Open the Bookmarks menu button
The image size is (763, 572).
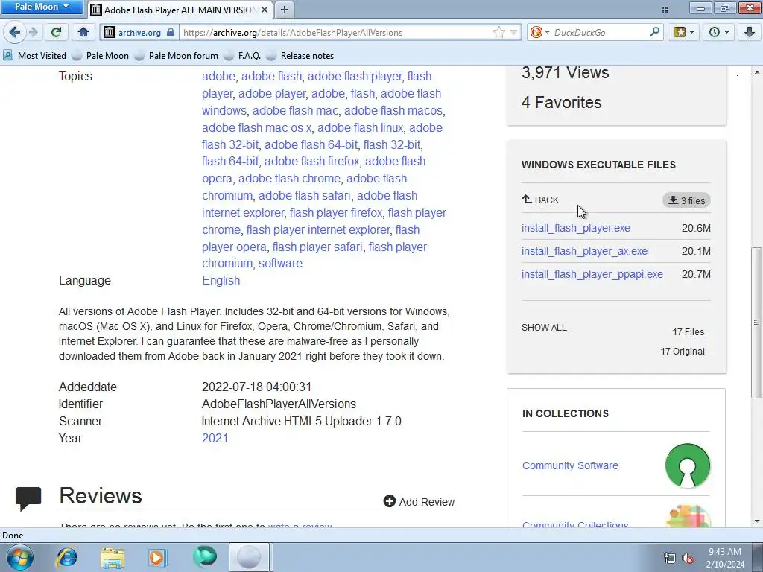coord(684,33)
